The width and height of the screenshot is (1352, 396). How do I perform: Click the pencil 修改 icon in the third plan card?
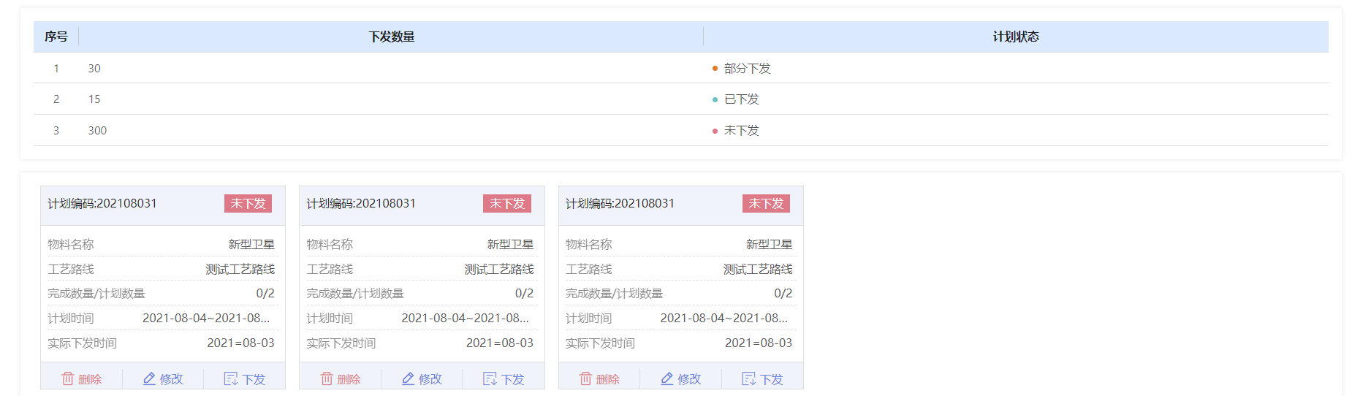(x=667, y=378)
